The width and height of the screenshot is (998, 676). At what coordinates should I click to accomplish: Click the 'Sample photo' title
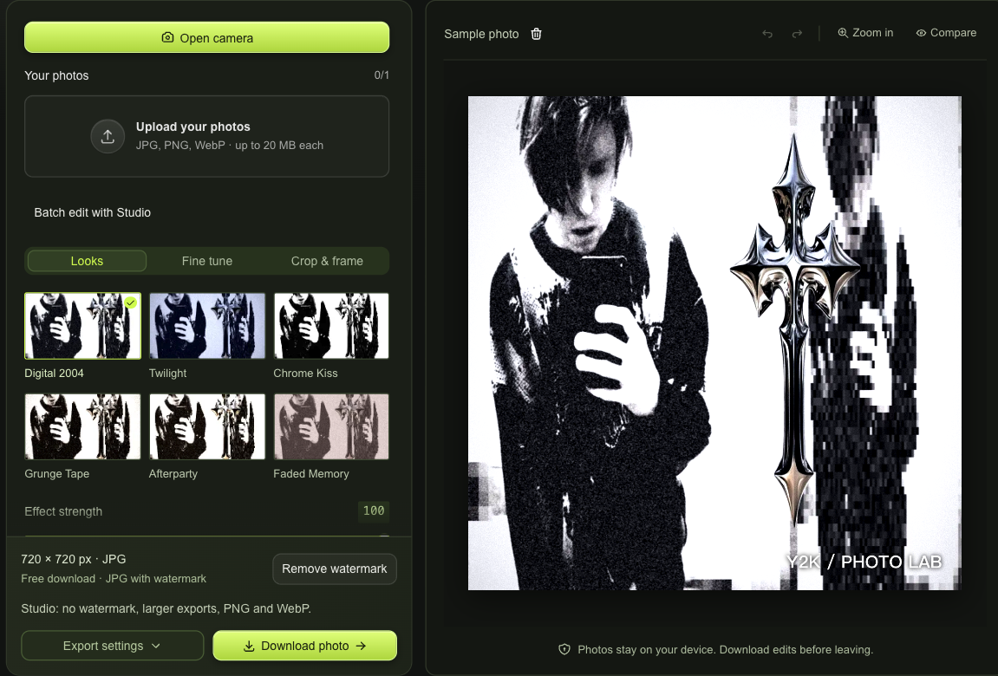tap(481, 34)
